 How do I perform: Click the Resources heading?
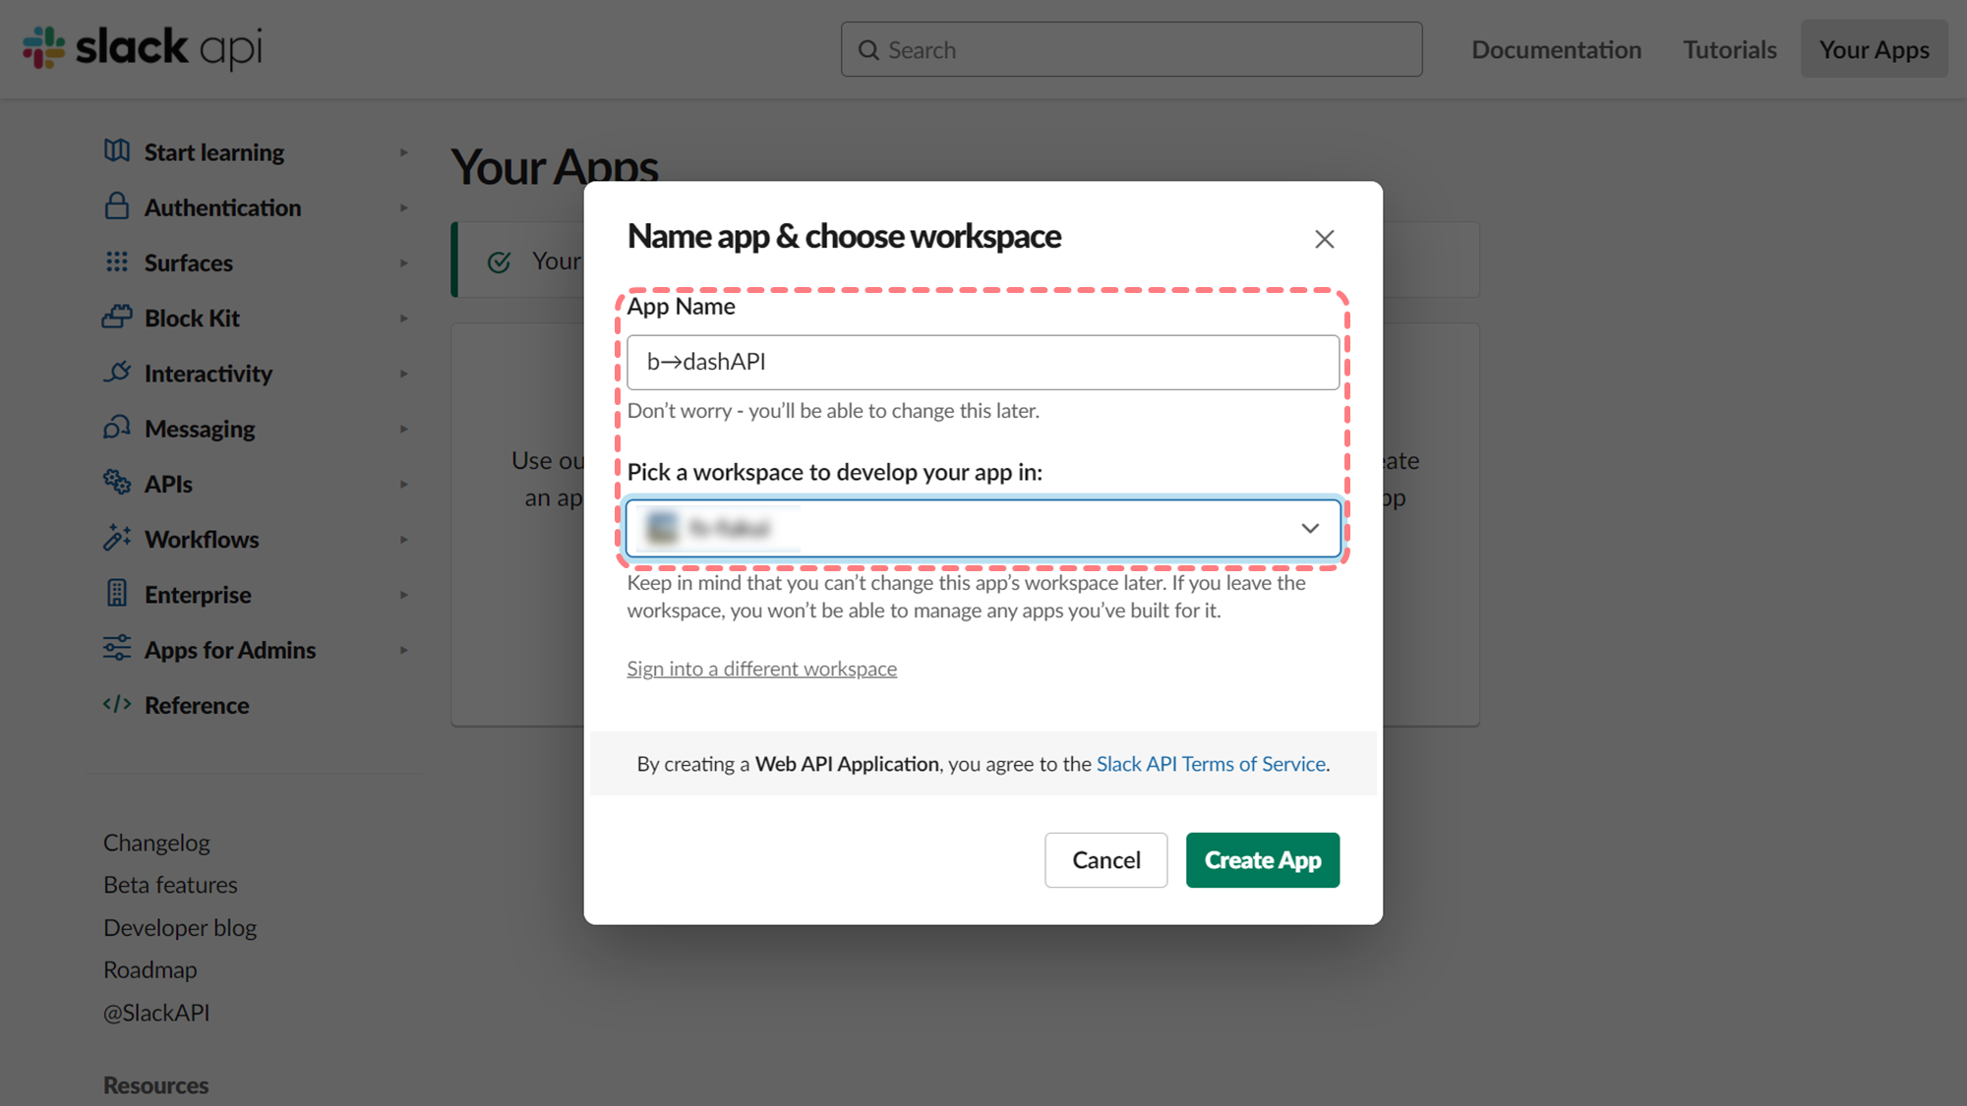[155, 1085]
